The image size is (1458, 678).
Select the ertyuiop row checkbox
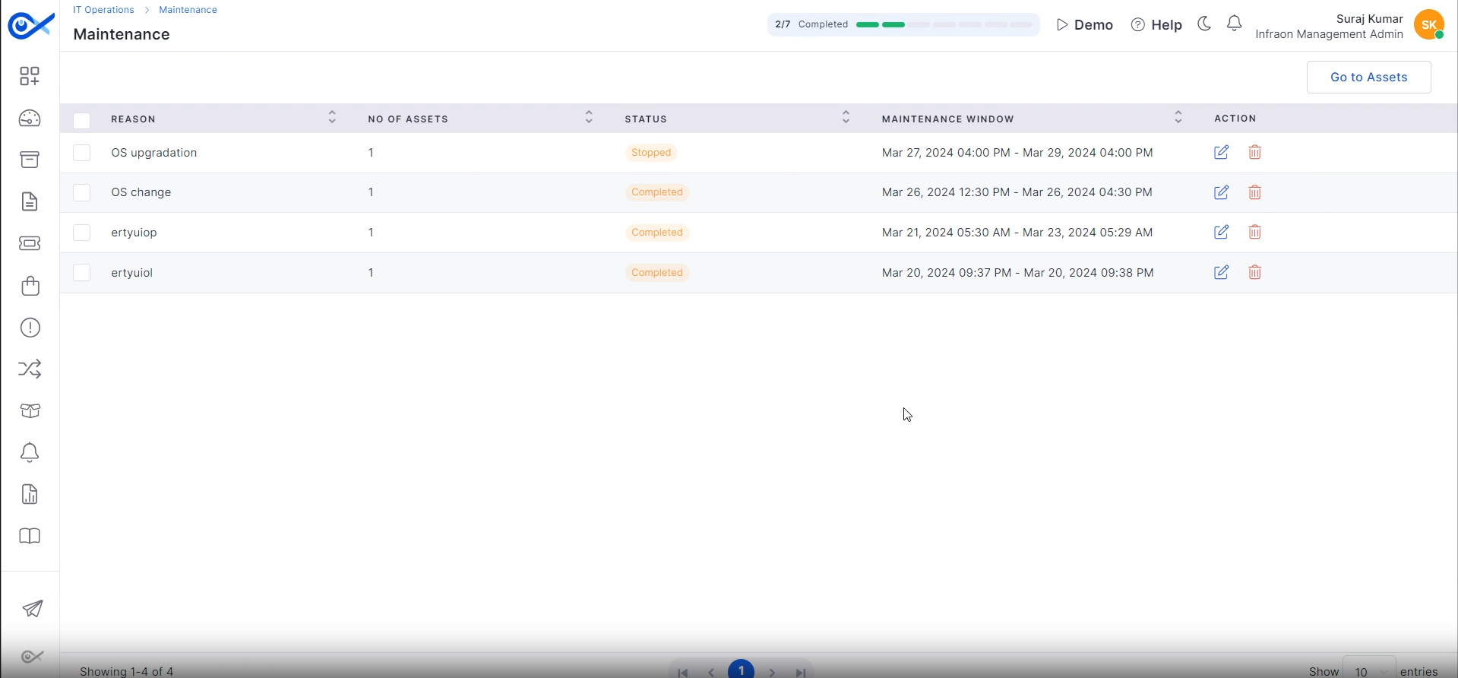[x=82, y=233]
